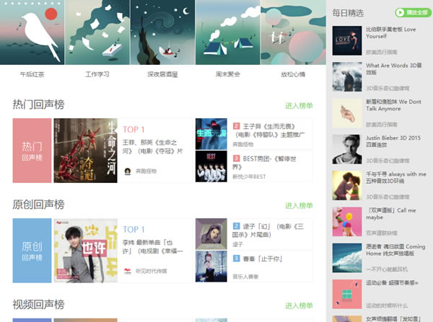
Task: Click the green 播放全部 play all button
Action: [x=413, y=12]
